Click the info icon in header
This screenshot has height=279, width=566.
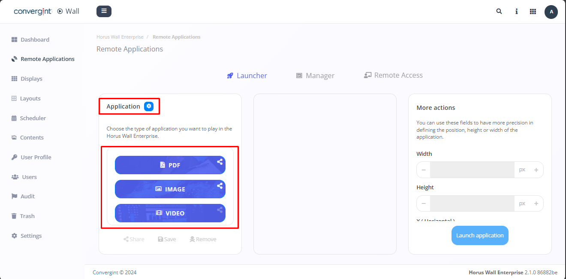[x=516, y=12]
